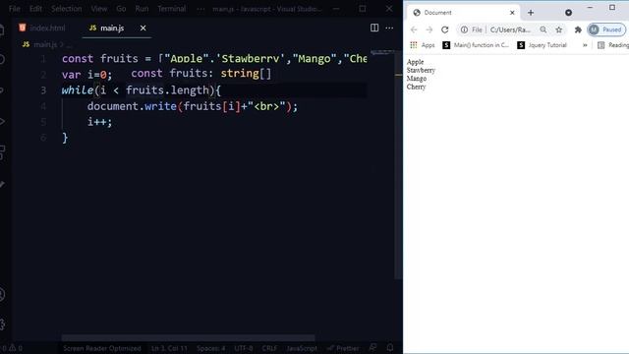Open Extensions view in activity bar
The height and width of the screenshot is (354, 629).
click(x=2, y=152)
